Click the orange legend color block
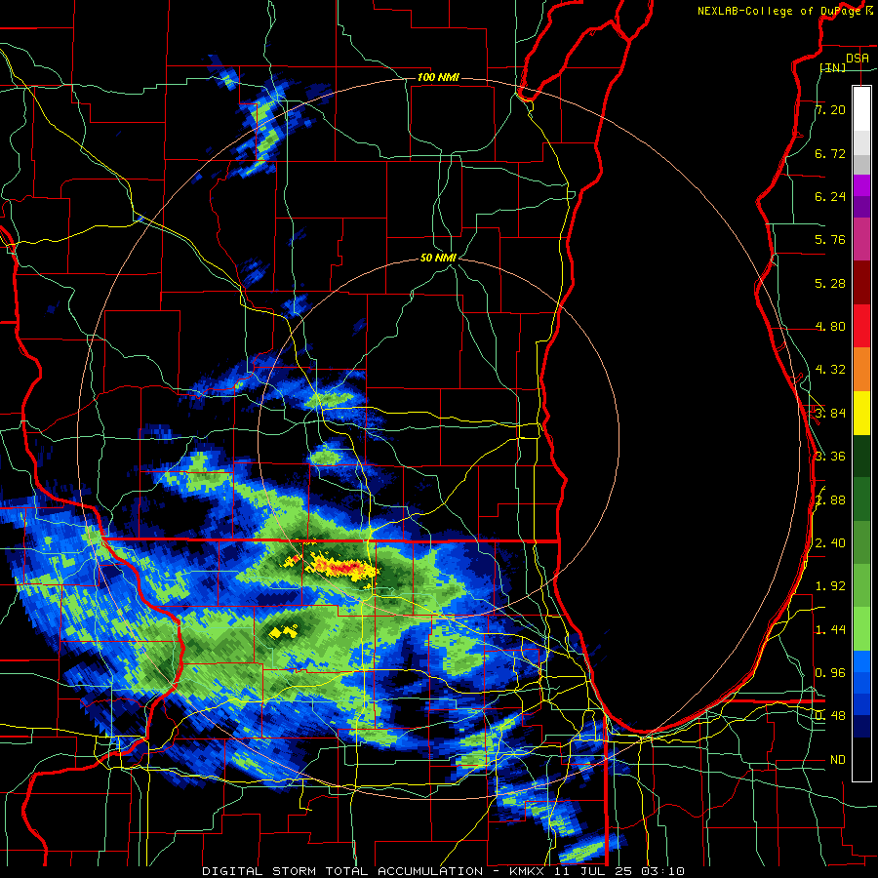 pyautogui.click(x=861, y=370)
